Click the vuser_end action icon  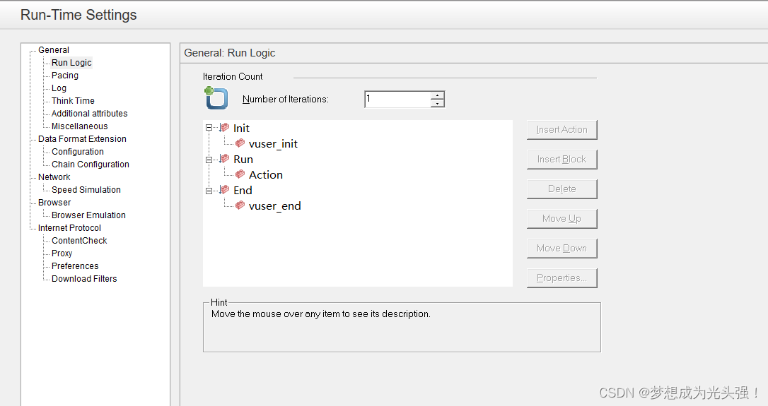click(240, 205)
